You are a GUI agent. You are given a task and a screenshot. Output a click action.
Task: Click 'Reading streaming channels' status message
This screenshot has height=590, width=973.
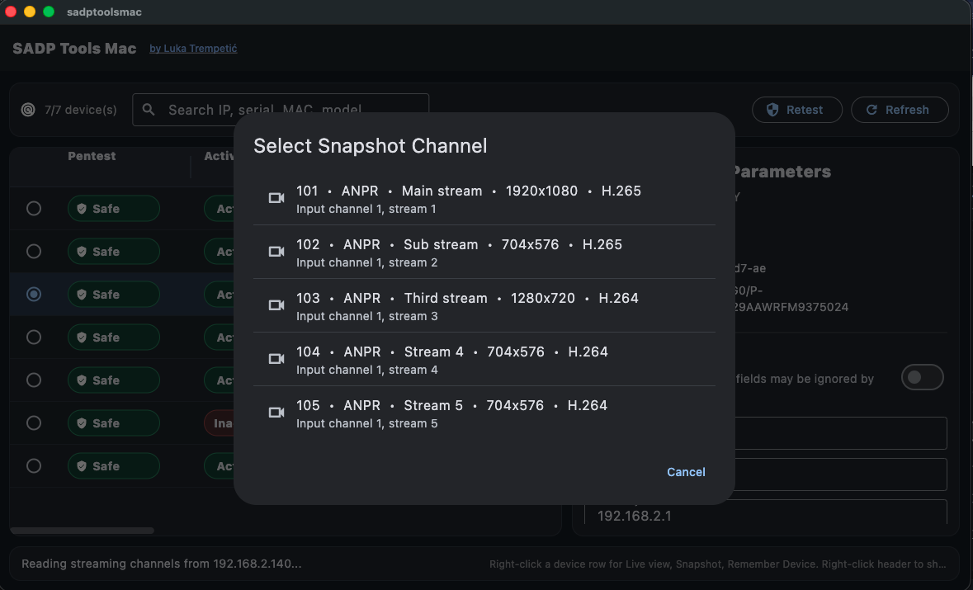pos(161,564)
